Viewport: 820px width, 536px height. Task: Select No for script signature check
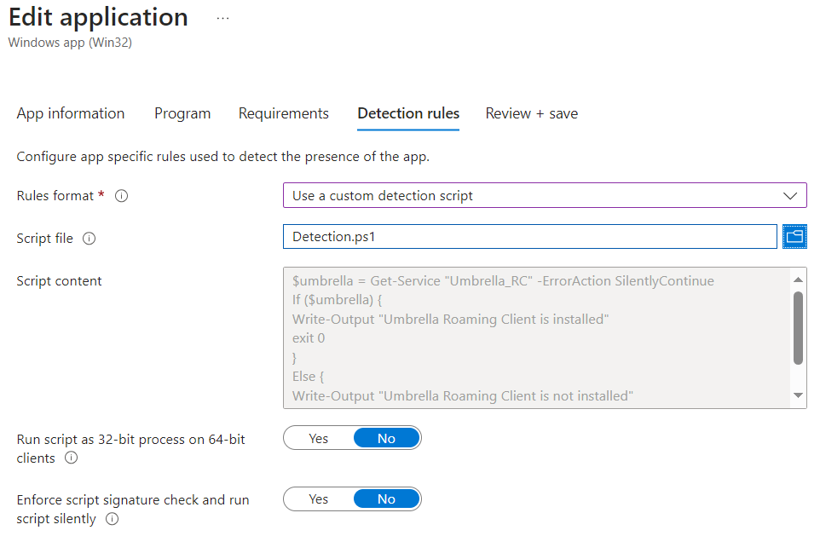pyautogui.click(x=386, y=499)
